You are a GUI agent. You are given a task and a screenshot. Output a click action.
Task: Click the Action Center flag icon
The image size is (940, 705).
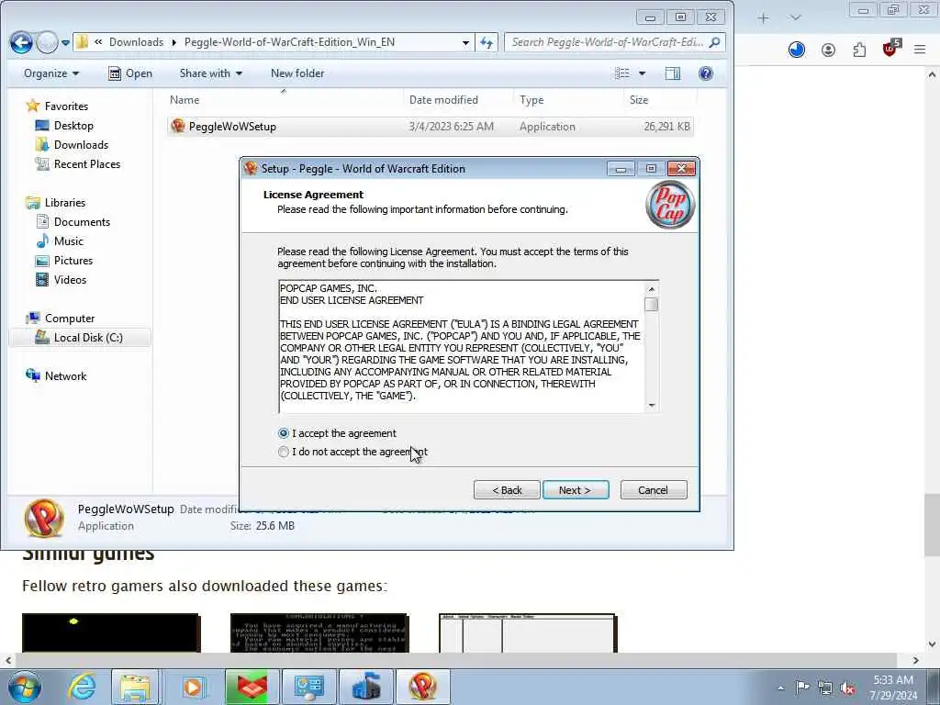802,687
